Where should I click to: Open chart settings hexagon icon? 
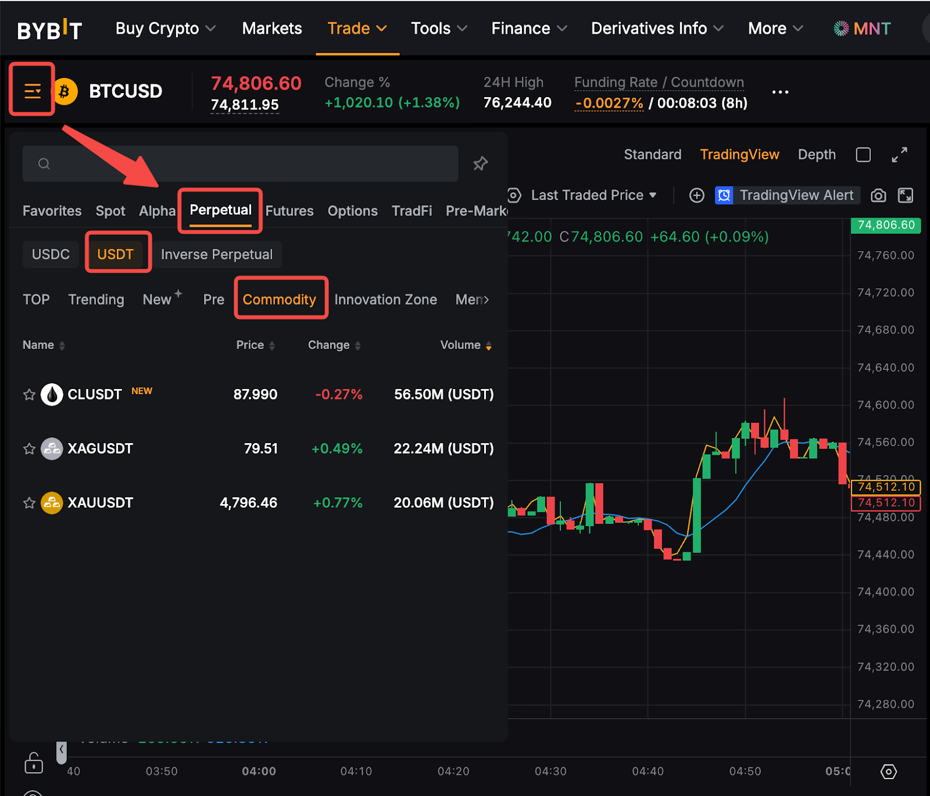(x=888, y=772)
